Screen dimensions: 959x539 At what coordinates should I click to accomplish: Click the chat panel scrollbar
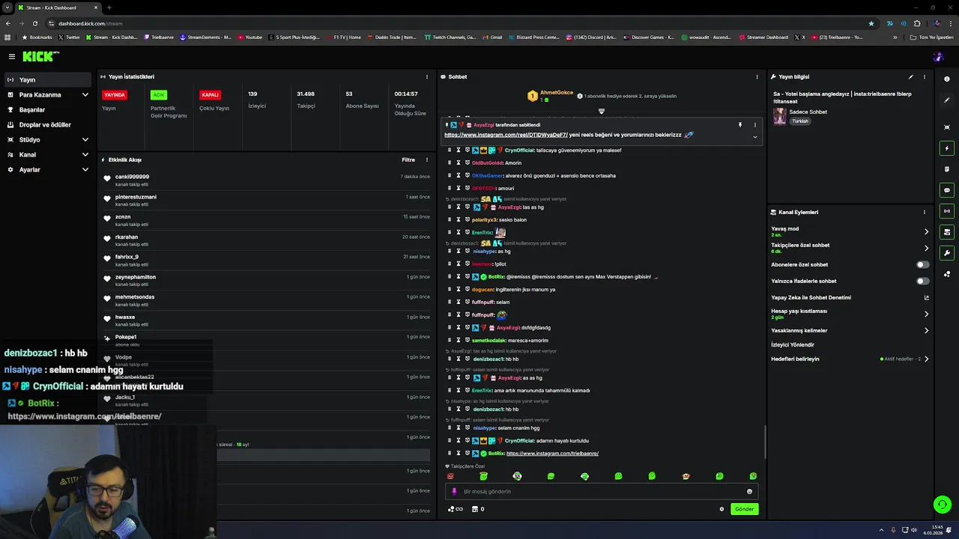tap(764, 442)
